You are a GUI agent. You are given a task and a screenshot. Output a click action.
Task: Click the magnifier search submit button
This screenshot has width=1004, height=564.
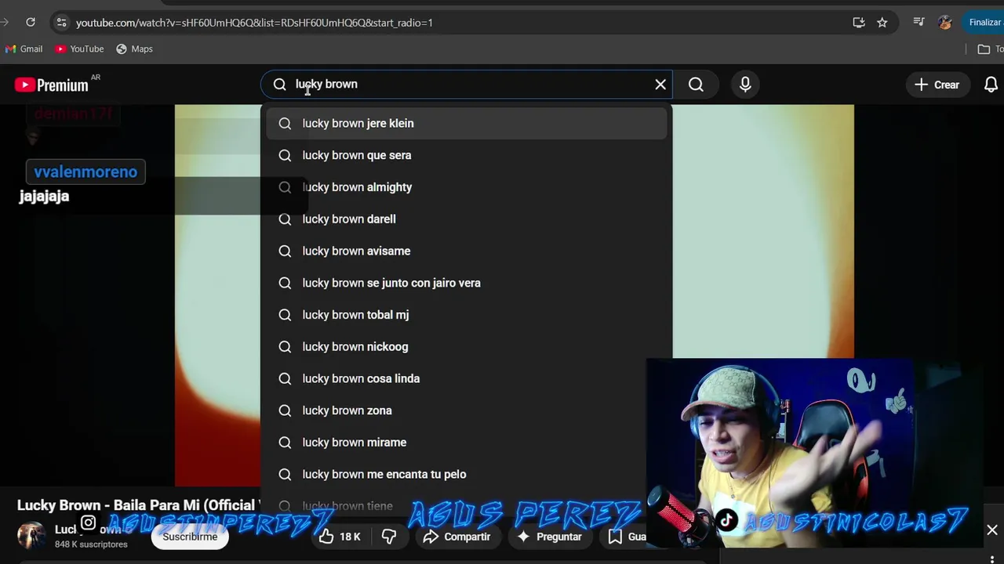pyautogui.click(x=696, y=85)
